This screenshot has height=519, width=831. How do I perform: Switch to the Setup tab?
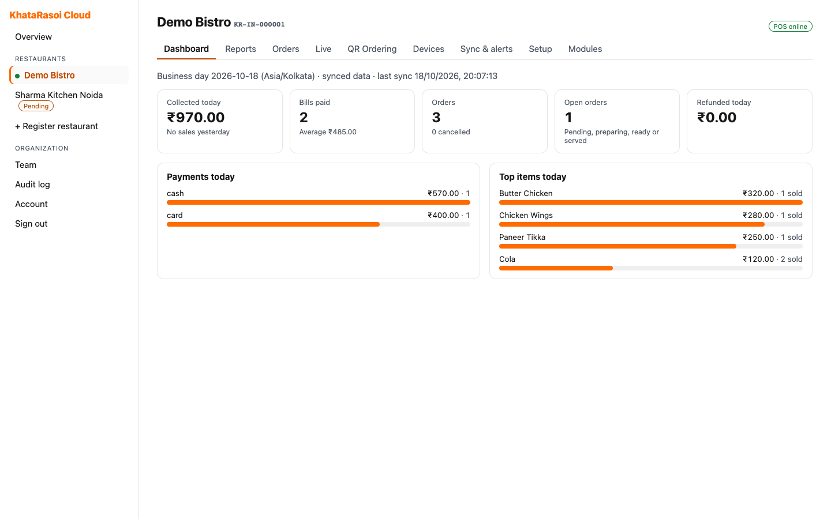click(x=541, y=49)
